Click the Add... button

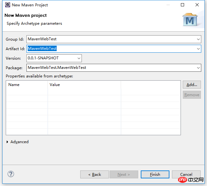(x=192, y=84)
